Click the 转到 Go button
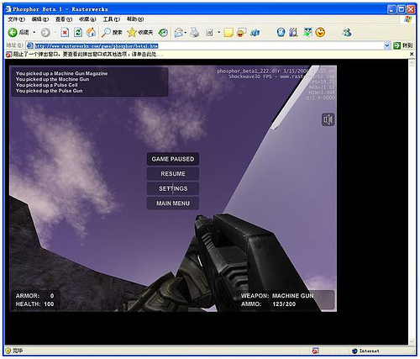Screen dimensions: 420x359 (403, 45)
